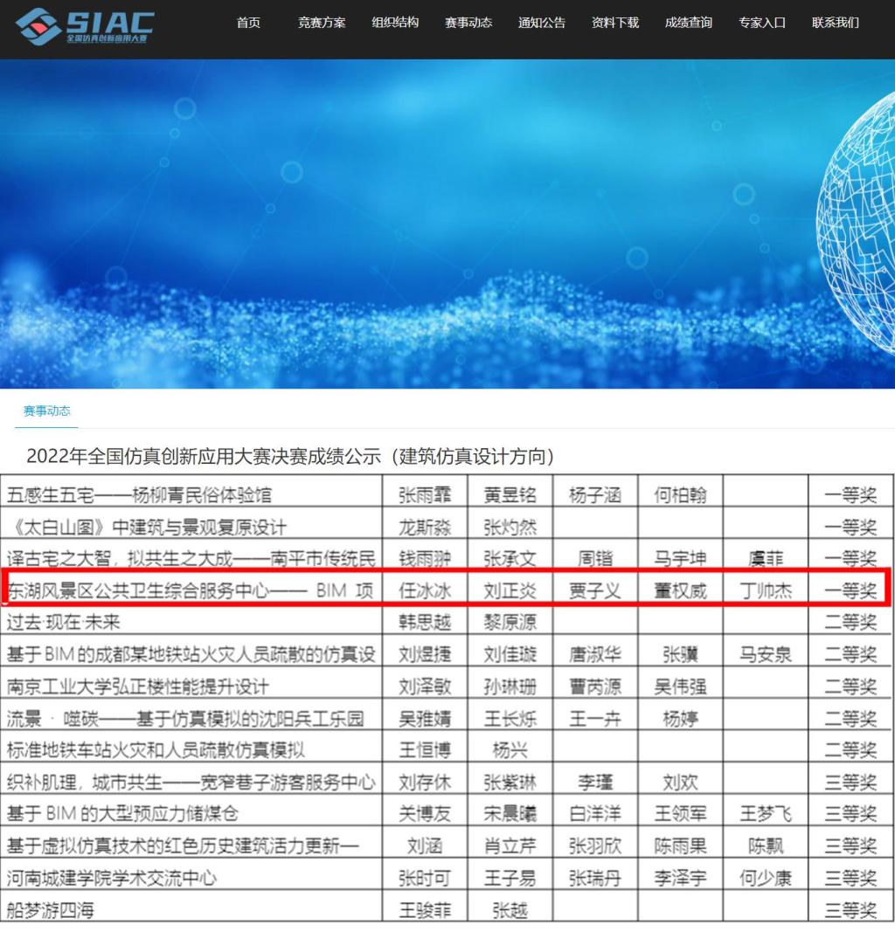This screenshot has height=938, width=895.
Task: Open the 首页 menu item
Action: coord(248,23)
